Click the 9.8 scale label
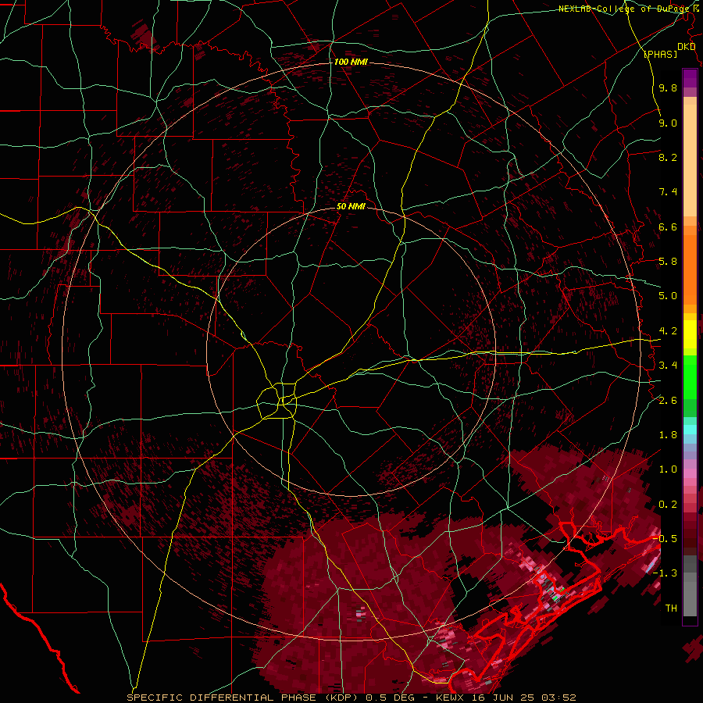Screen dimensions: 703x703 [x=668, y=87]
